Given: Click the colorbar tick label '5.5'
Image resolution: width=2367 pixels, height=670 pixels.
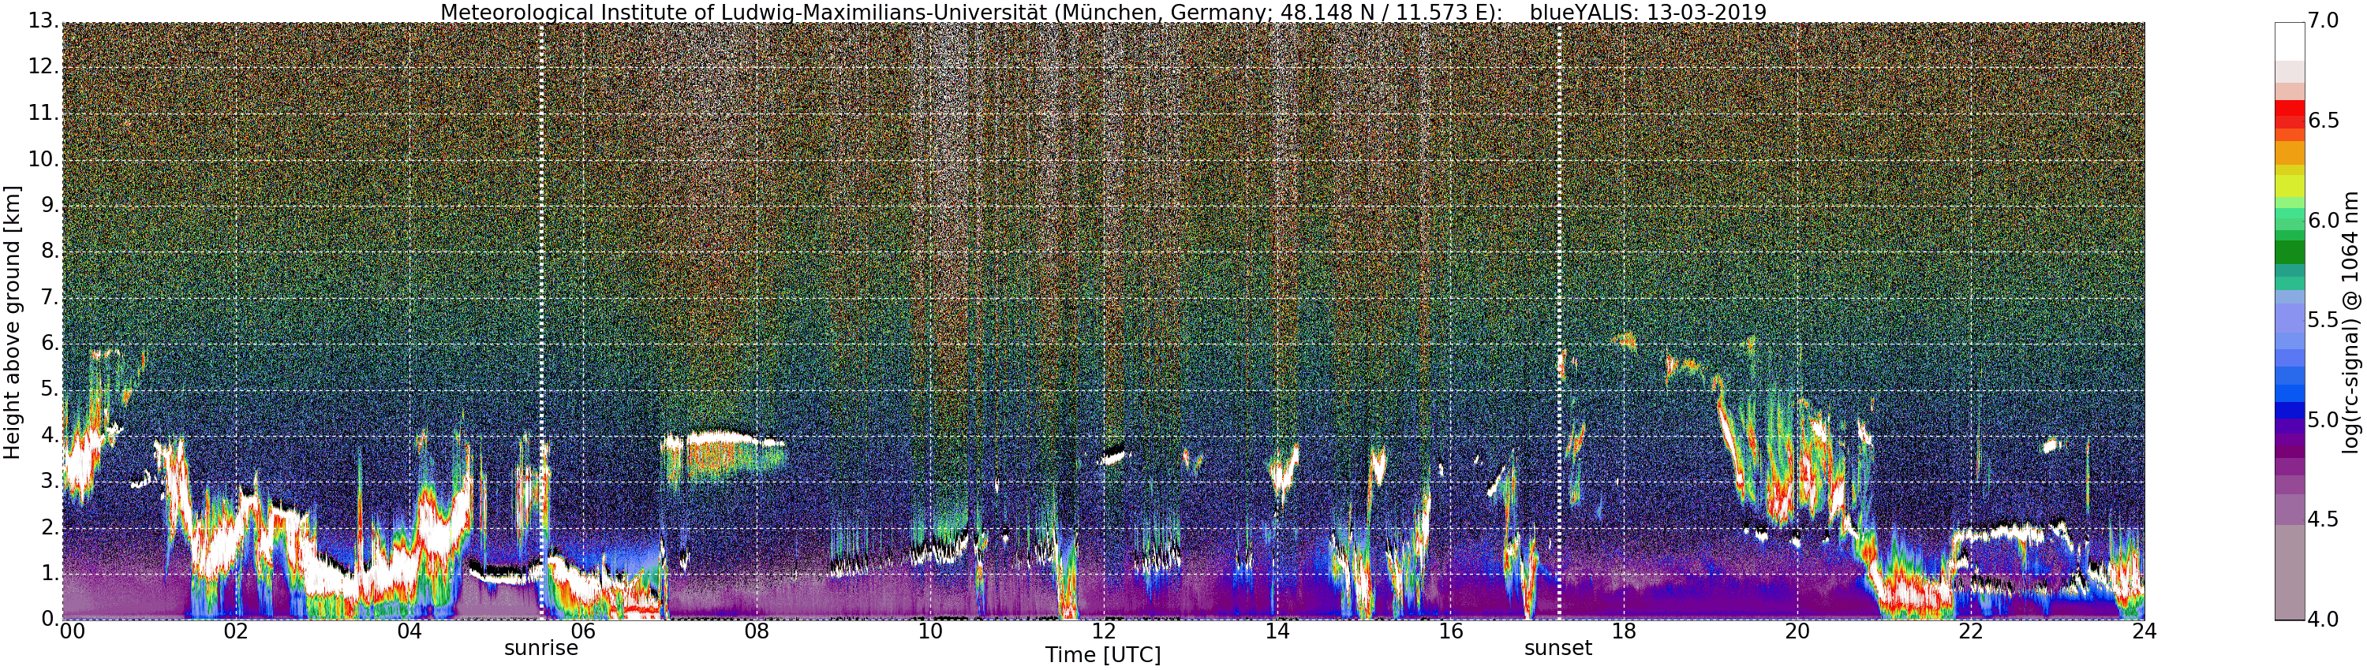Looking at the screenshot, I should point(2324,320).
